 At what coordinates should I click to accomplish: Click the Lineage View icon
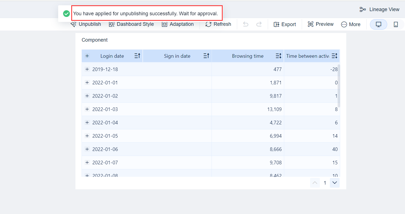(x=363, y=9)
